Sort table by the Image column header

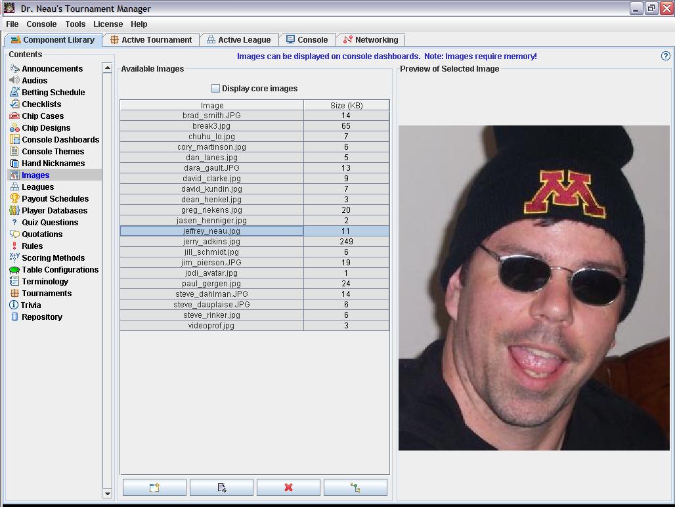[x=212, y=105]
